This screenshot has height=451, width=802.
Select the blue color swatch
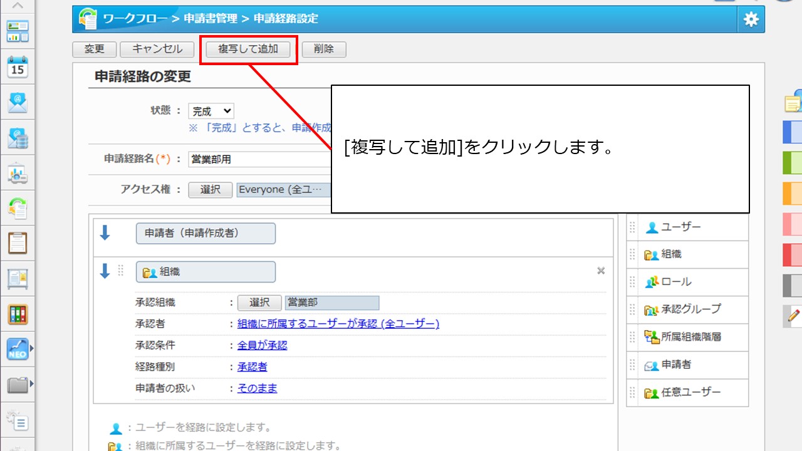click(793, 132)
